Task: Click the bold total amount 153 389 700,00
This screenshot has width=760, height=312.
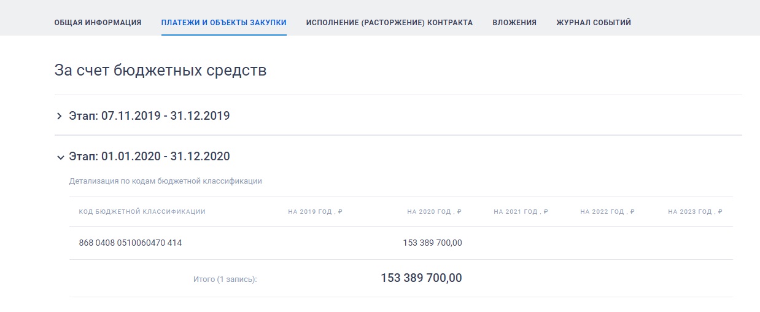Action: pyautogui.click(x=421, y=278)
